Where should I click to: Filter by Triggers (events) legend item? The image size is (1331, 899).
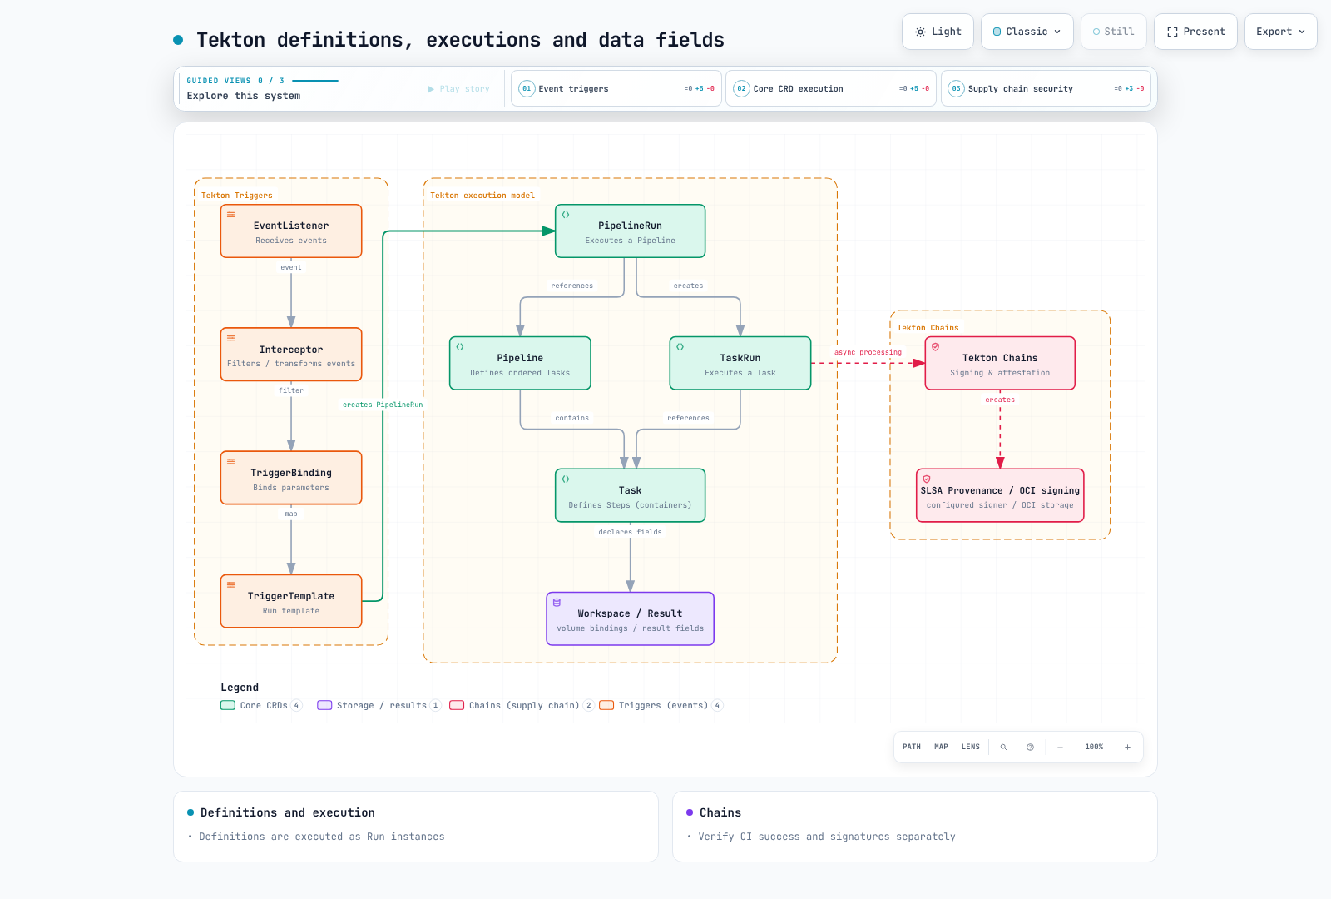(661, 705)
